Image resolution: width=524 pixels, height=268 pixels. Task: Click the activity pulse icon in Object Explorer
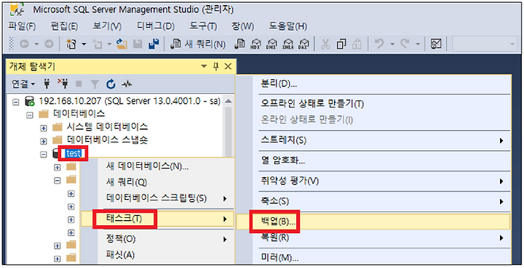127,84
